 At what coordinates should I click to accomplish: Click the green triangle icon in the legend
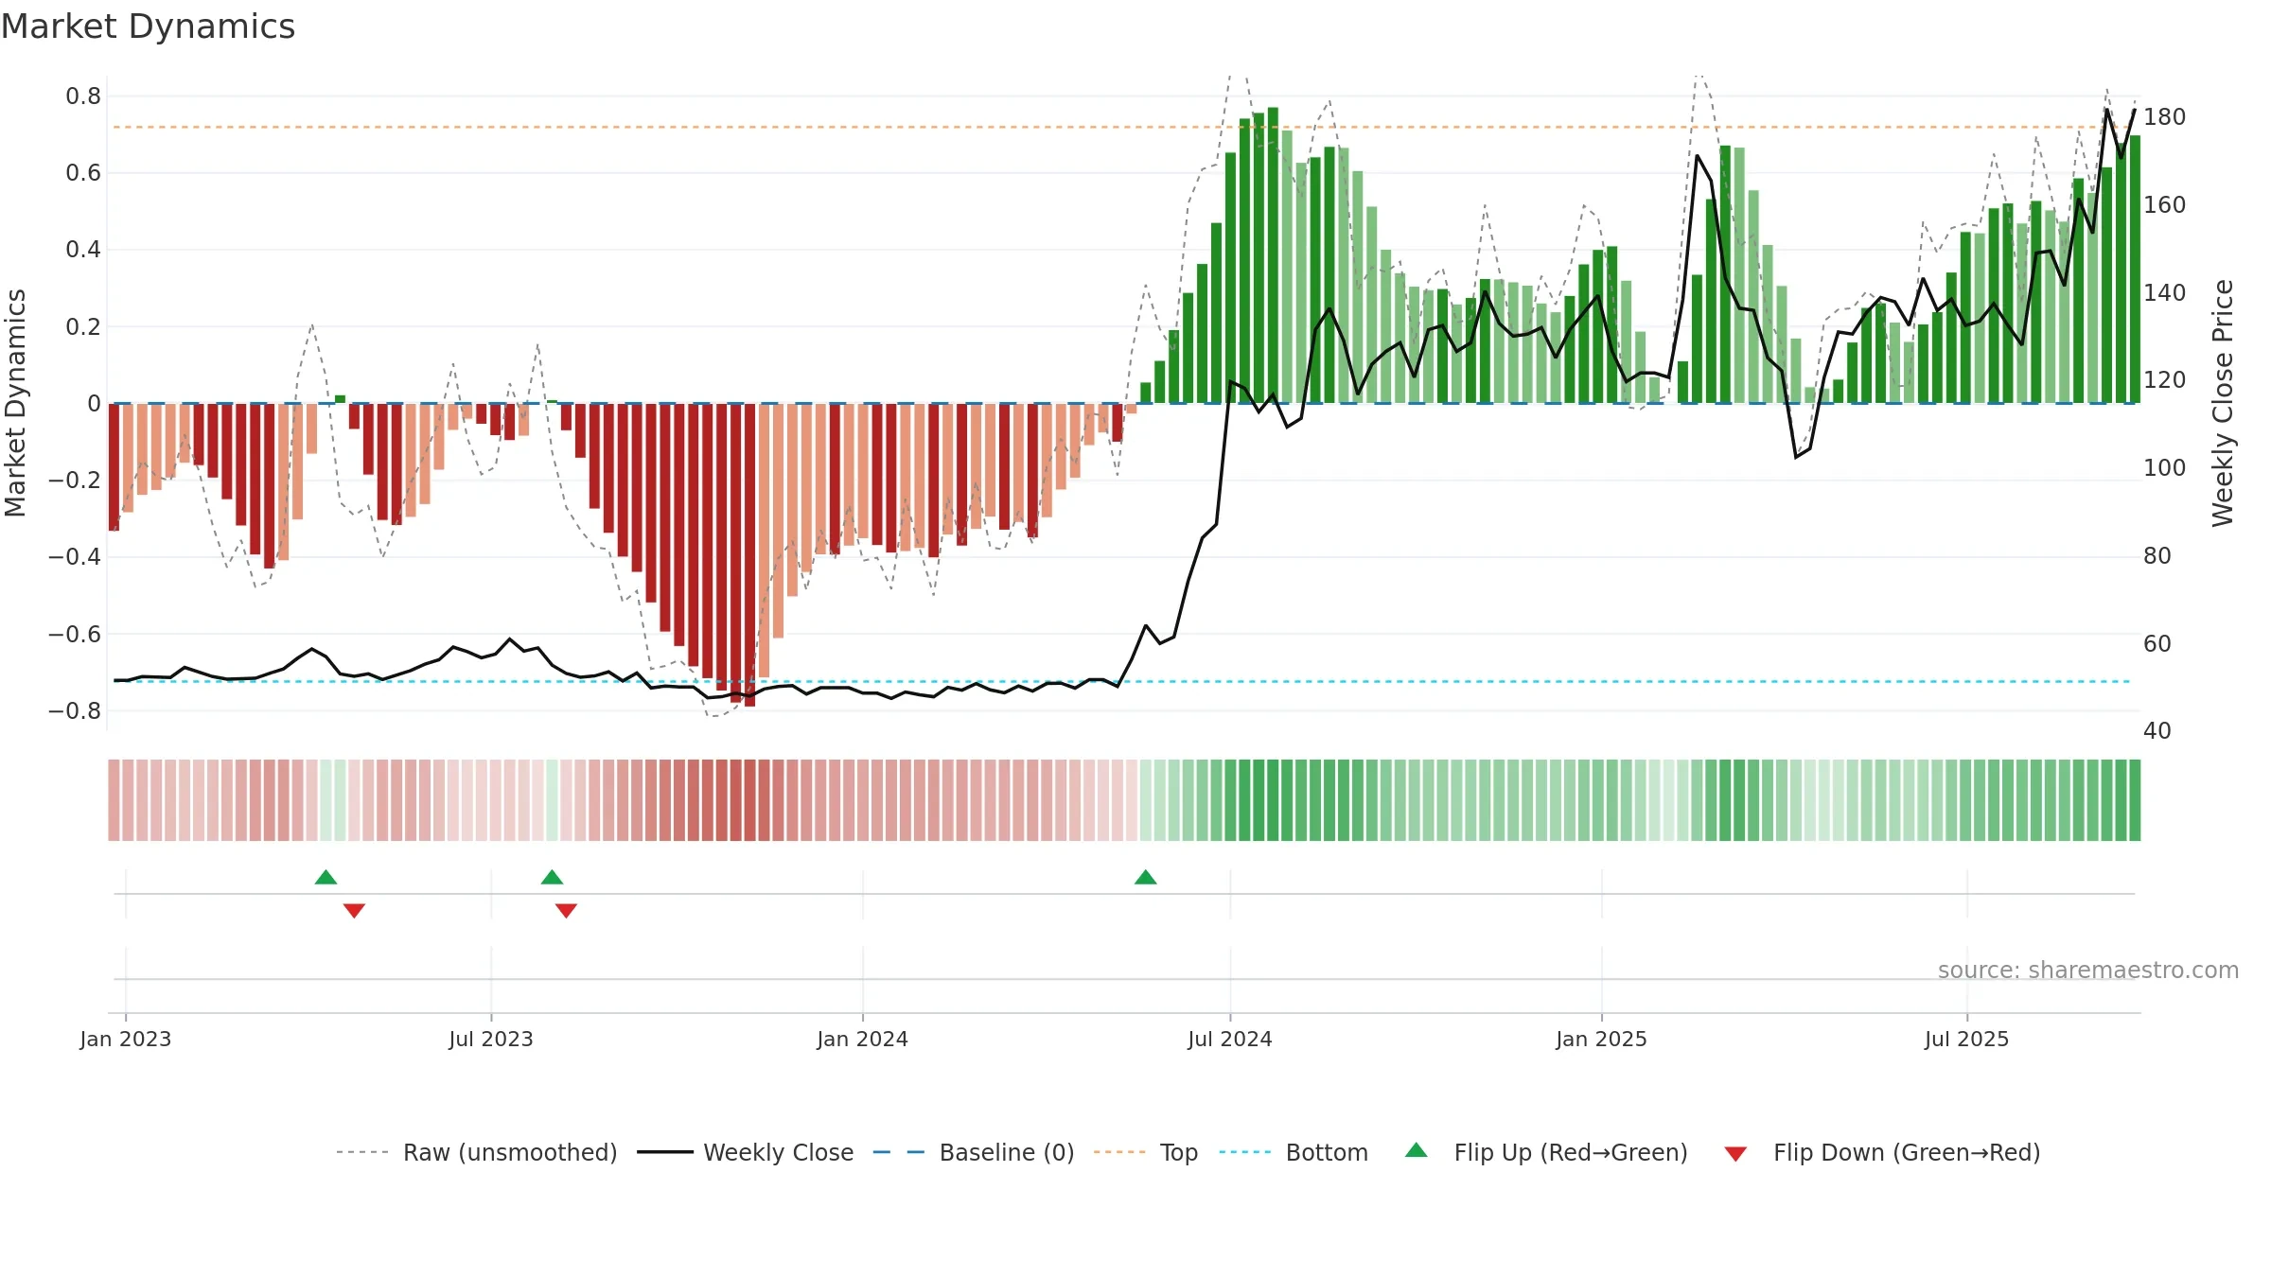pos(1416,1150)
